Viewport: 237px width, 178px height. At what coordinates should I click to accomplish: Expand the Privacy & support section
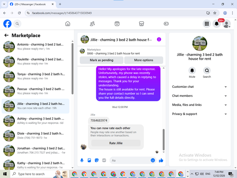200,114
